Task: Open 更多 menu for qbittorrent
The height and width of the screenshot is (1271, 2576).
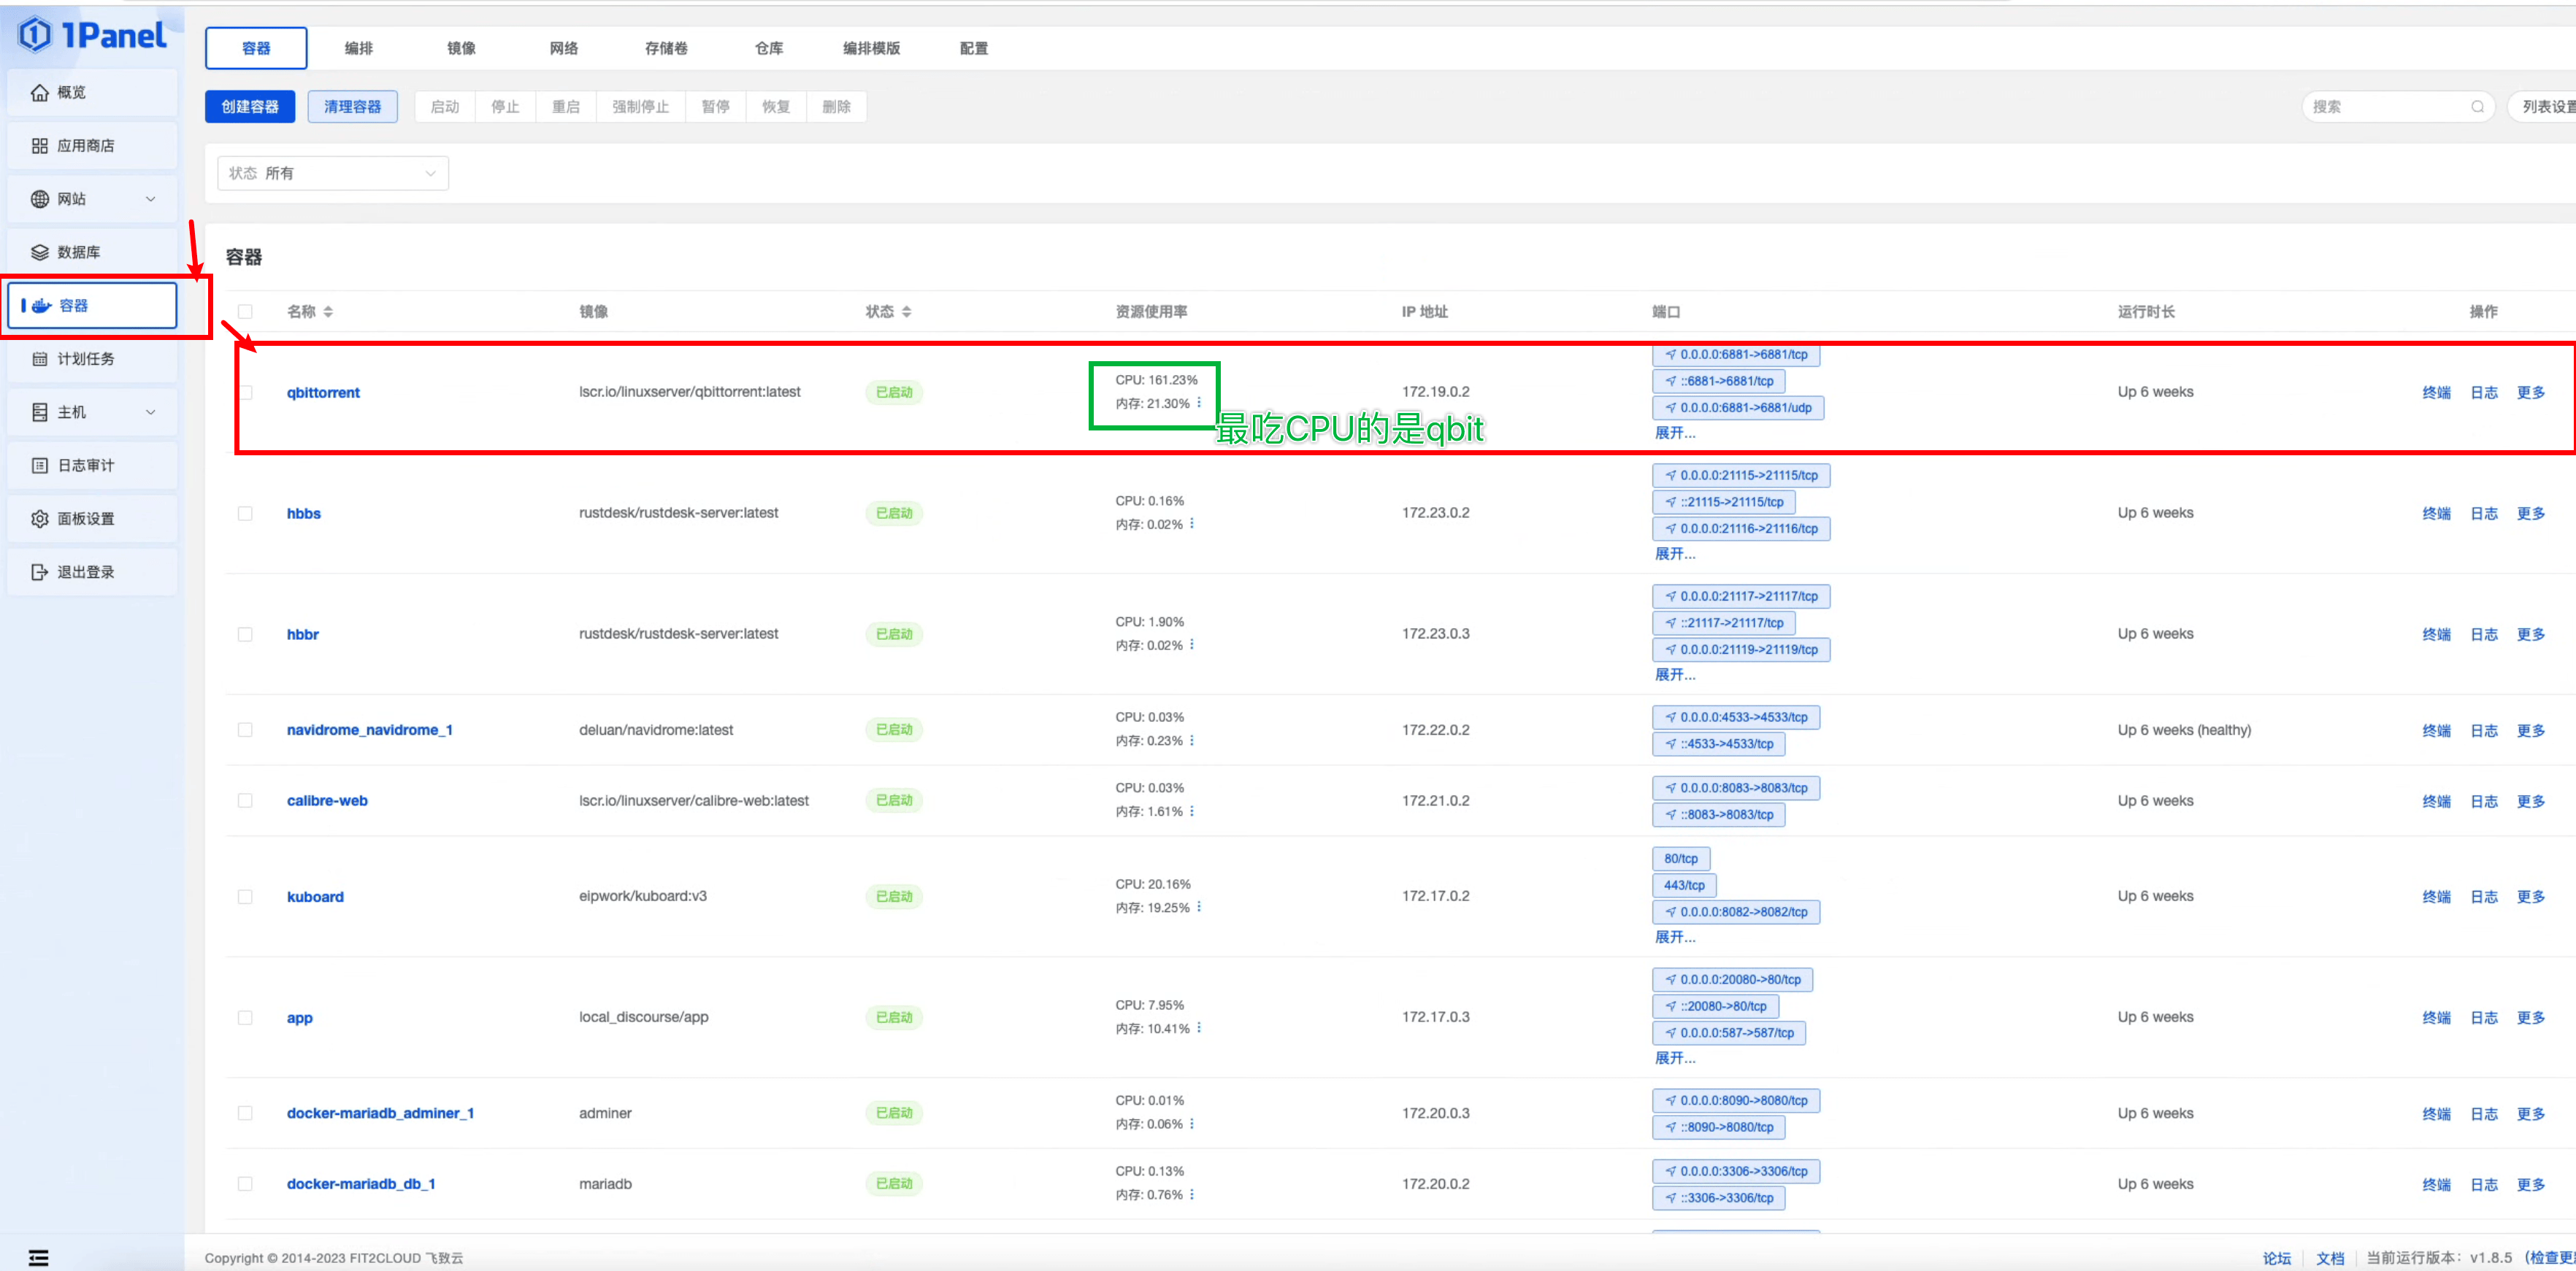Action: [x=2531, y=393]
